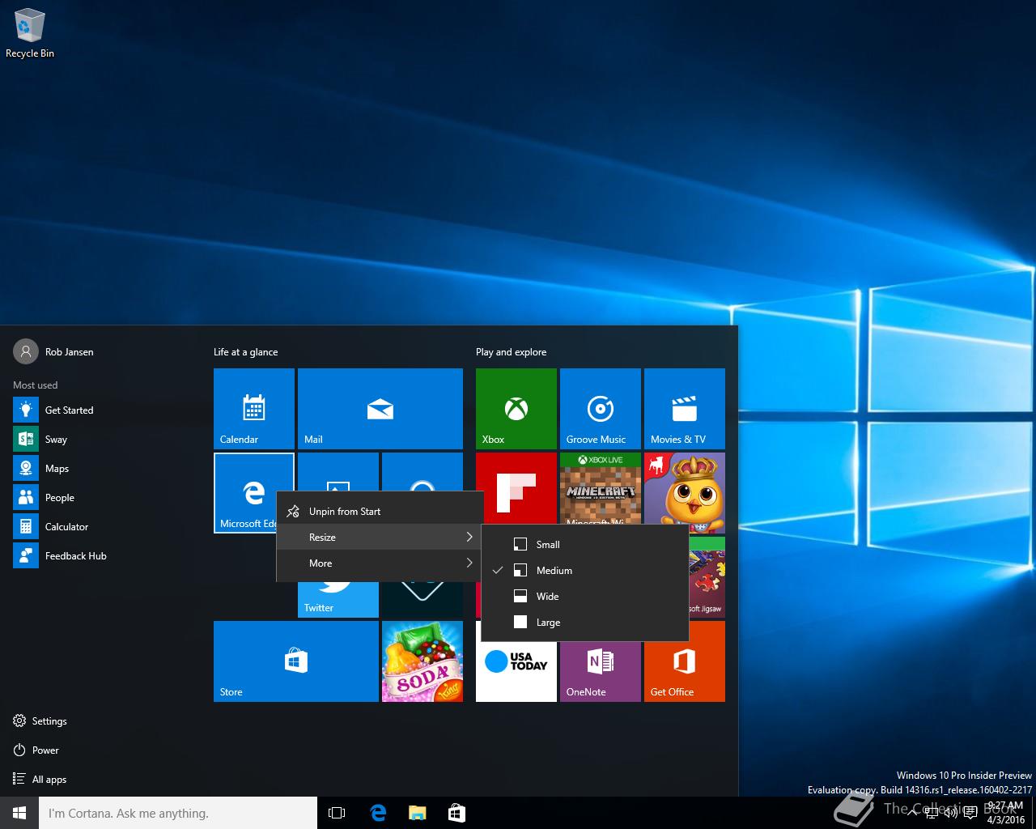
Task: Open the Groove Music tile
Action: (601, 409)
